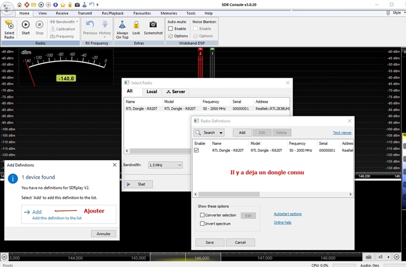Click Add this definition to the list
The image size is (406, 267).
coord(69,214)
